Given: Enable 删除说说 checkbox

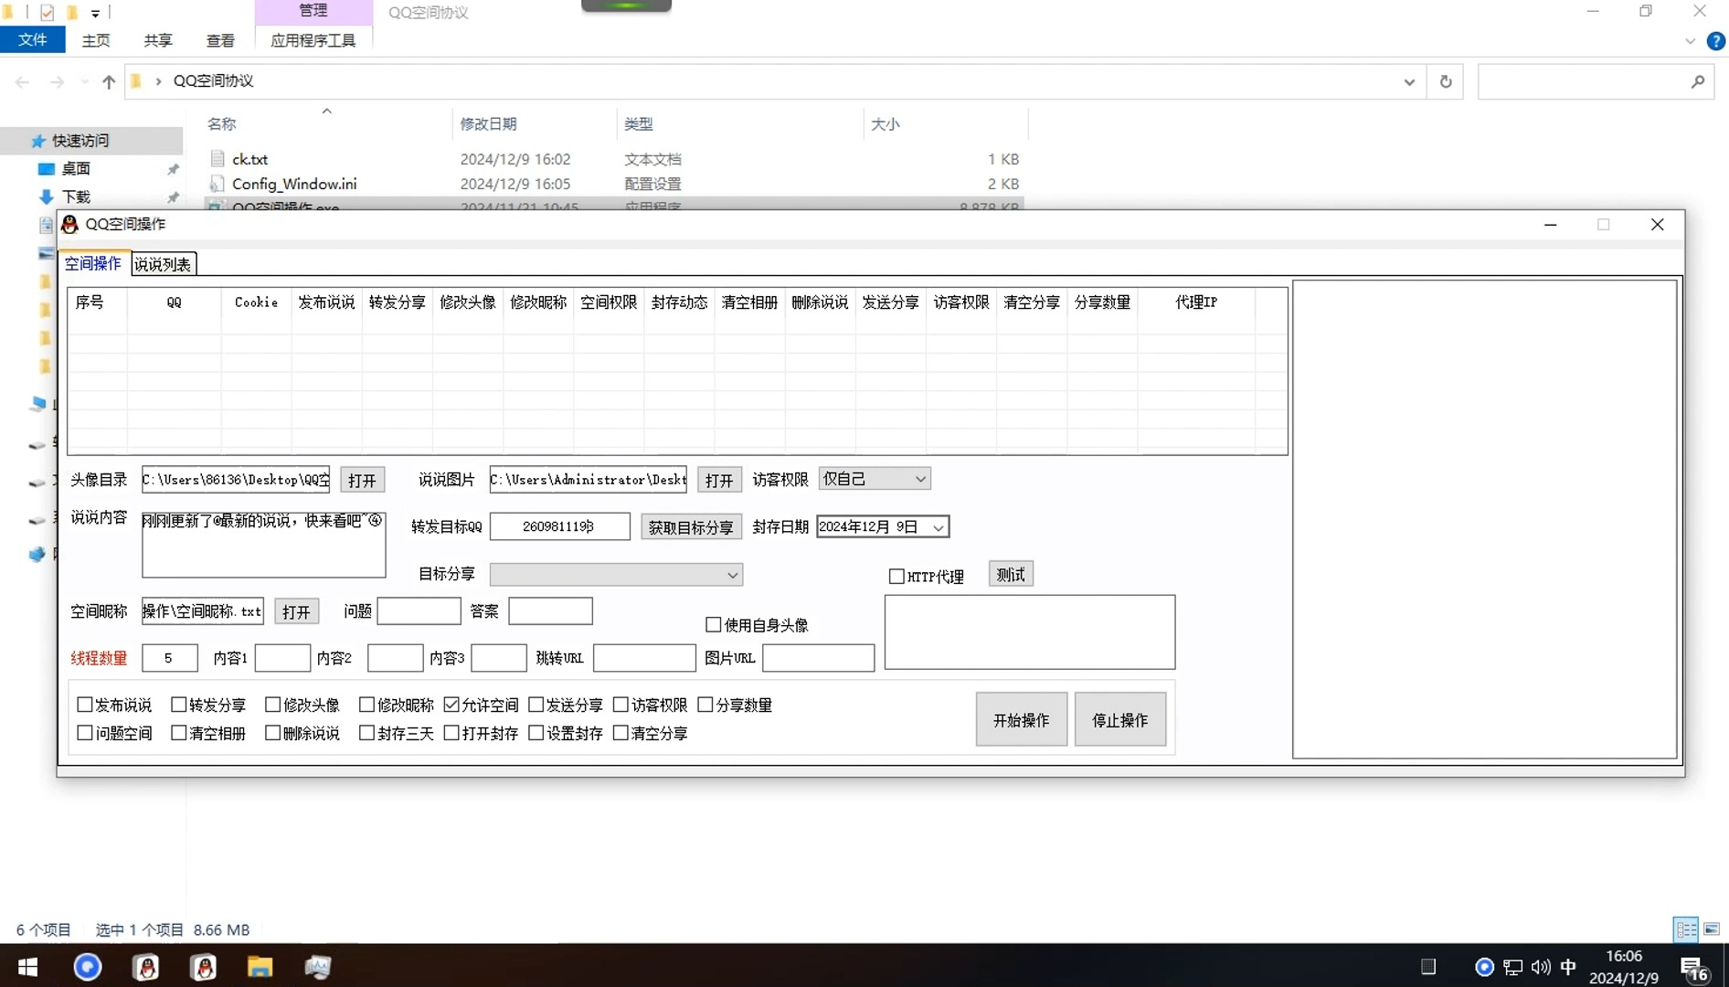Looking at the screenshot, I should point(272,733).
